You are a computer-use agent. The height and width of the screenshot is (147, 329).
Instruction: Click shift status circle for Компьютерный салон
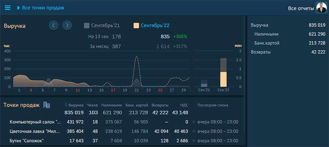(x=193, y=122)
